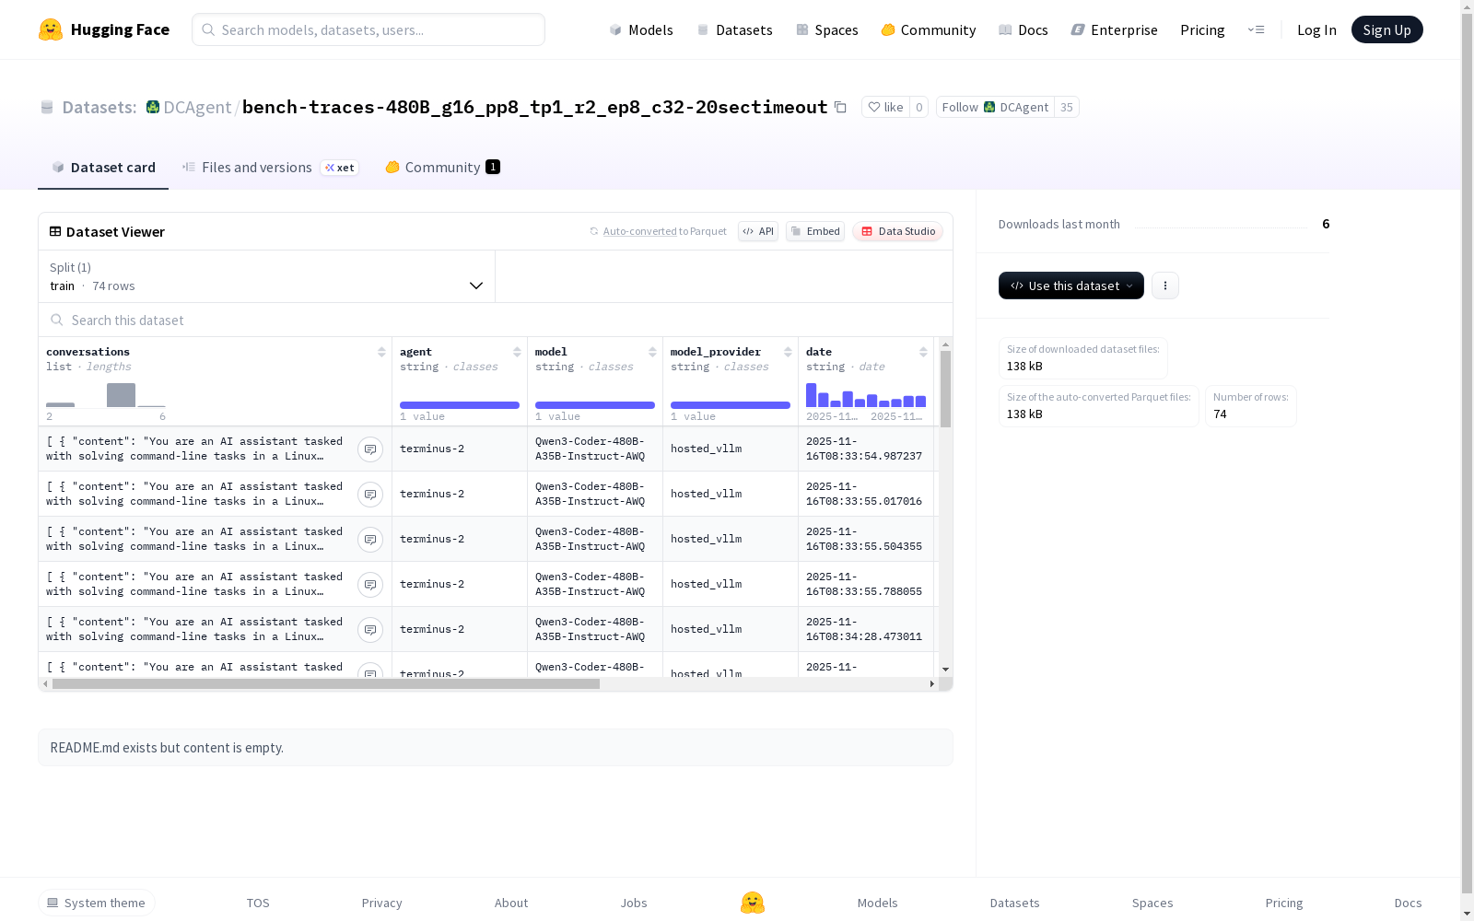Screen dimensions: 1474x921
Task: Open Data Studio
Action: 897,231
